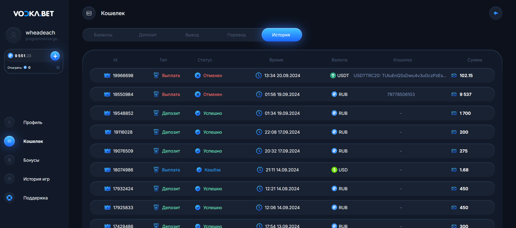Open the Вывод tab
Image resolution: width=516 pixels, height=228 pixels.
pos(192,35)
